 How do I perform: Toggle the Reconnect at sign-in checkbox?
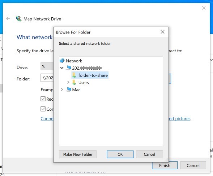click(x=43, y=99)
